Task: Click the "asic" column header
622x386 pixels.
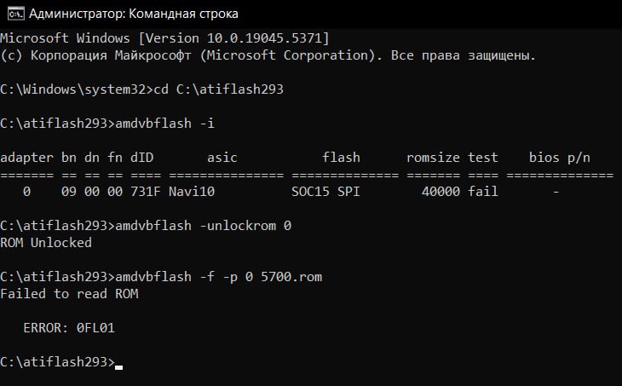Action: 222,158
